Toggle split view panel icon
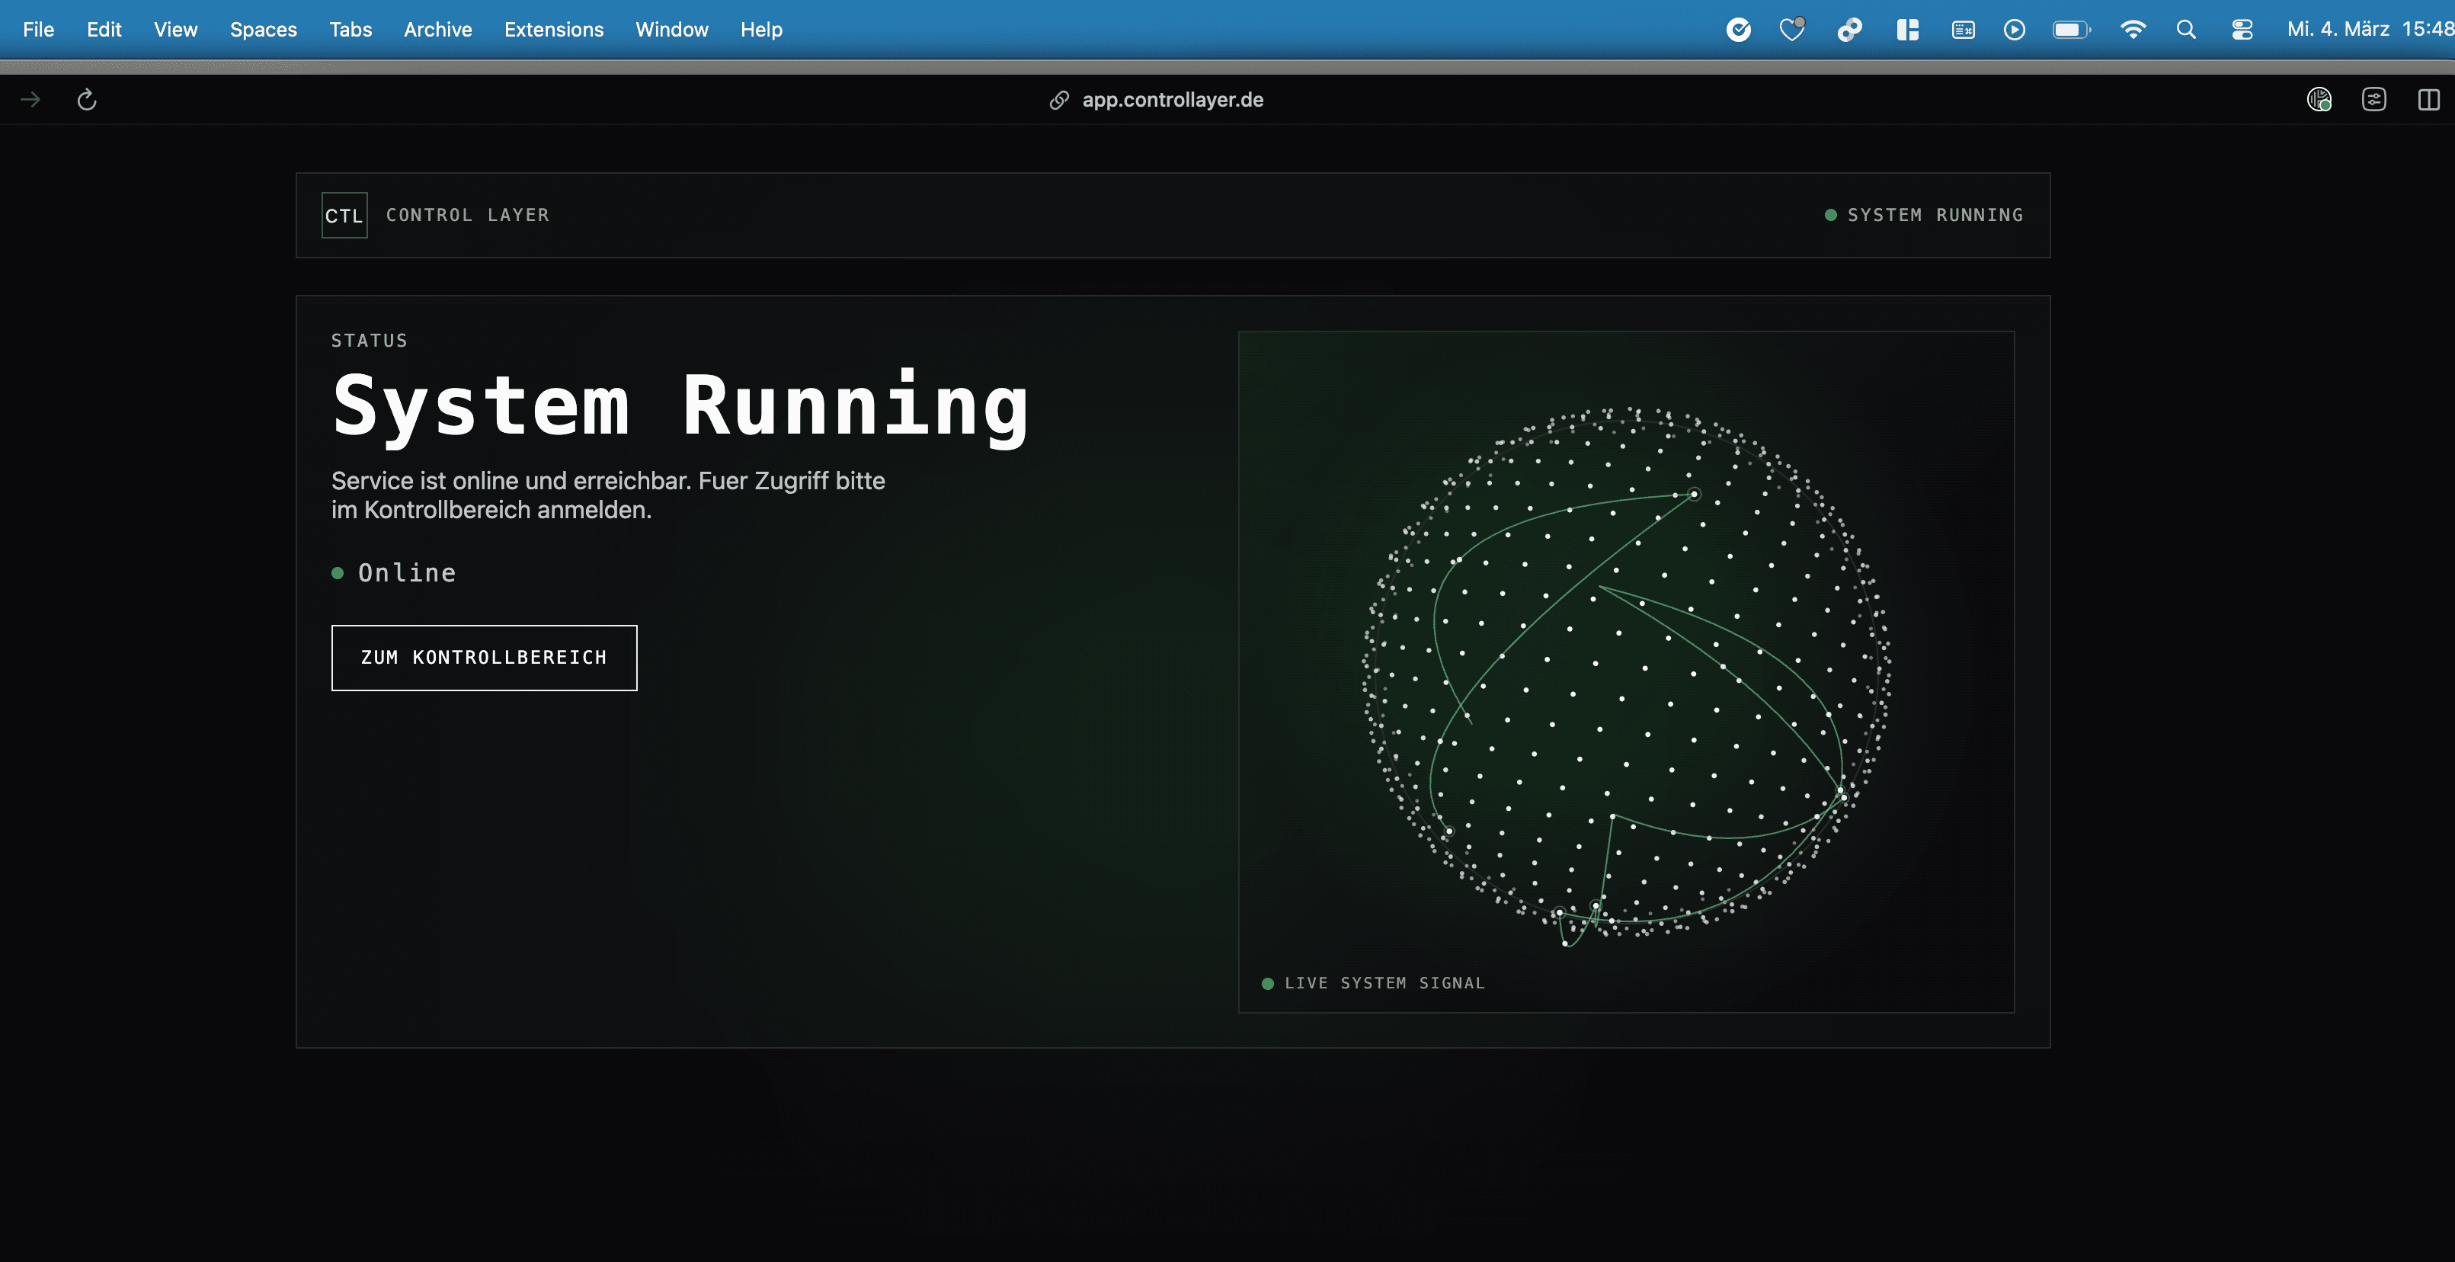Screen dimensions: 2455x1262 click(x=2428, y=100)
